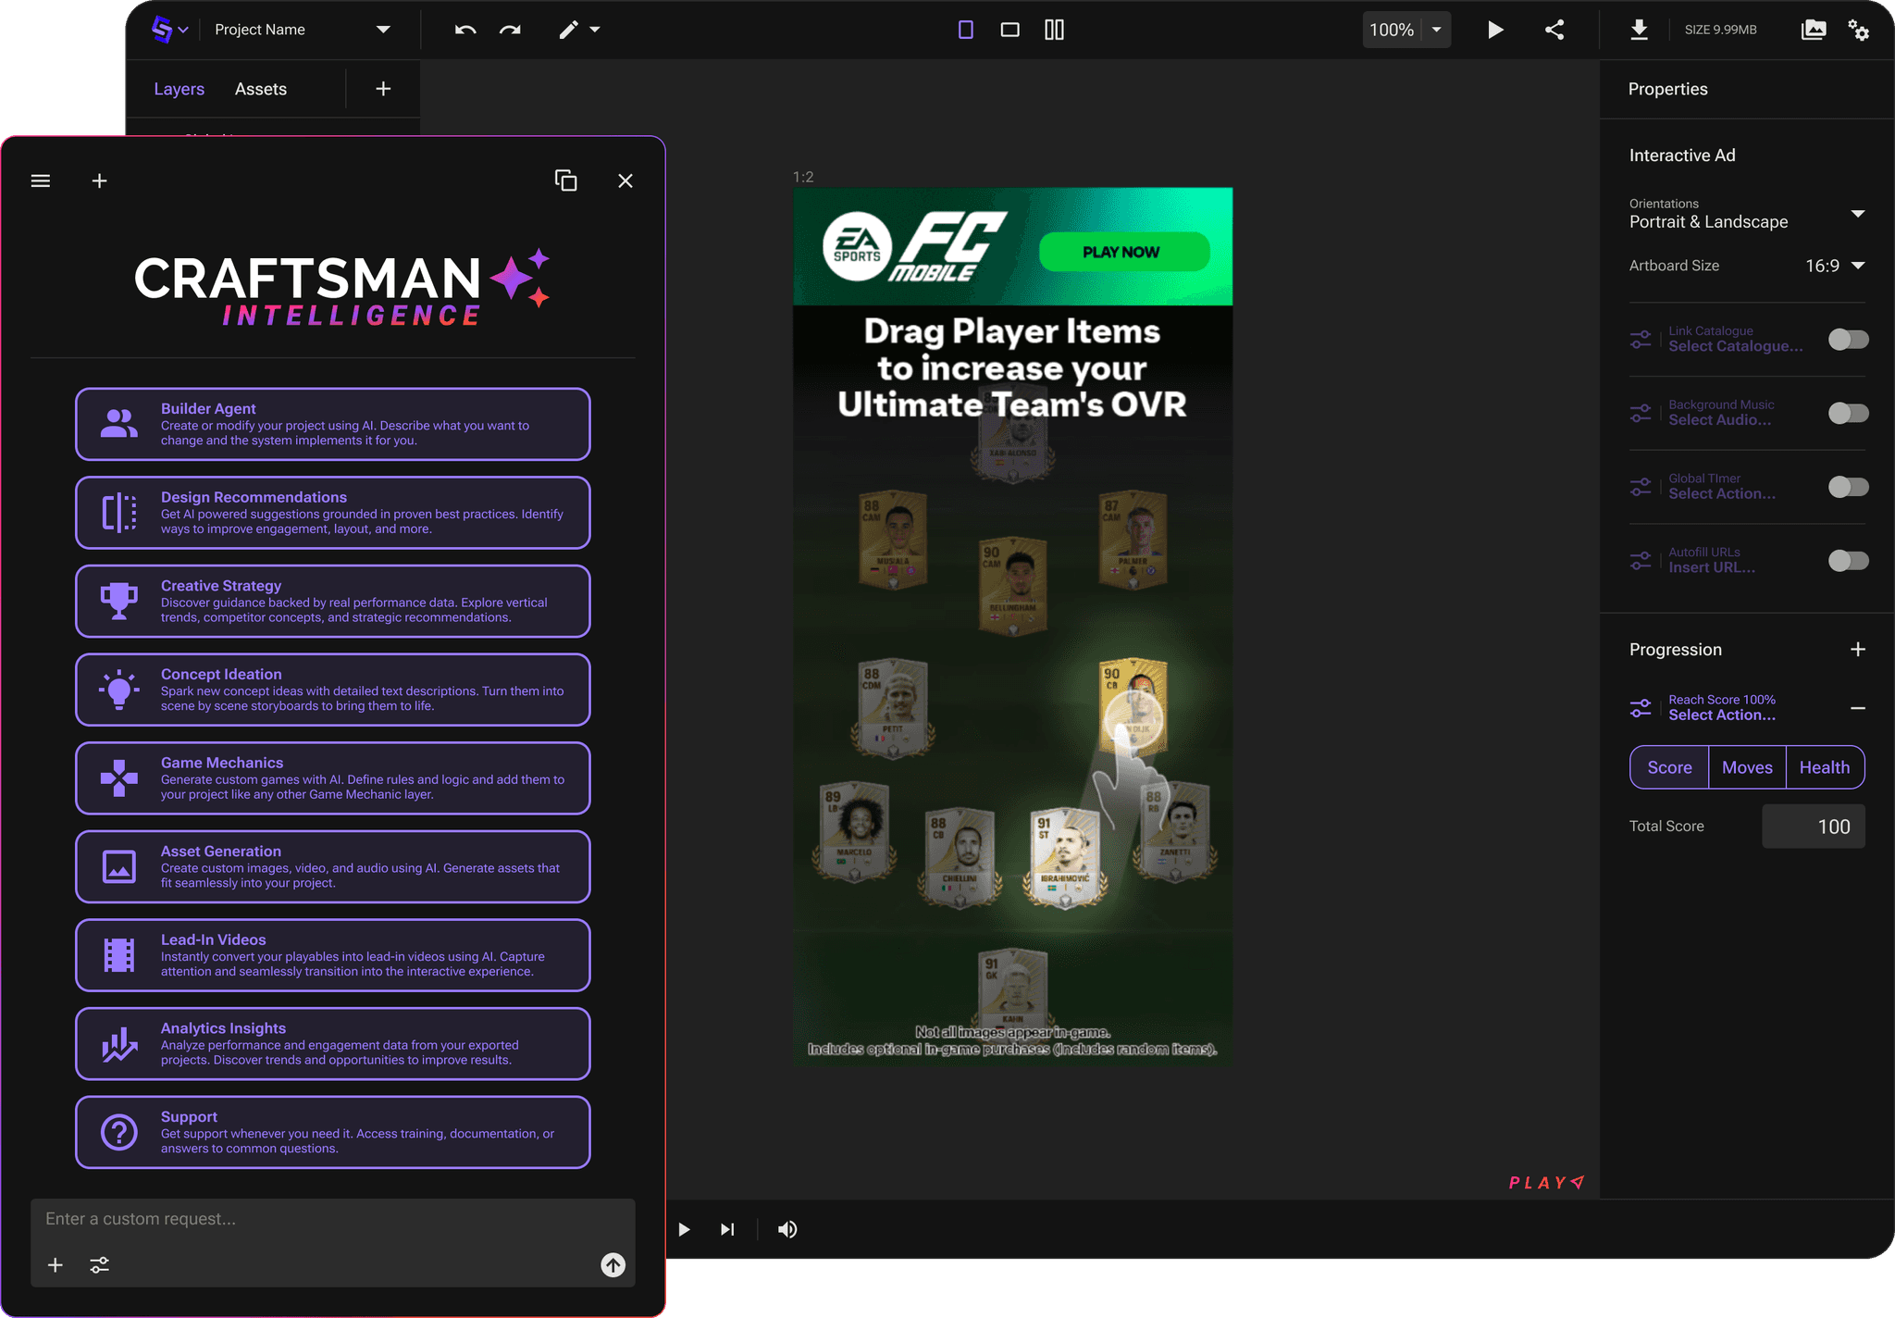Click chat options sliders icon
The image size is (1895, 1318).
tap(100, 1264)
